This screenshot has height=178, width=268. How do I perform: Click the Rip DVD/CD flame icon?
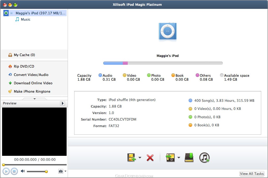10,66
